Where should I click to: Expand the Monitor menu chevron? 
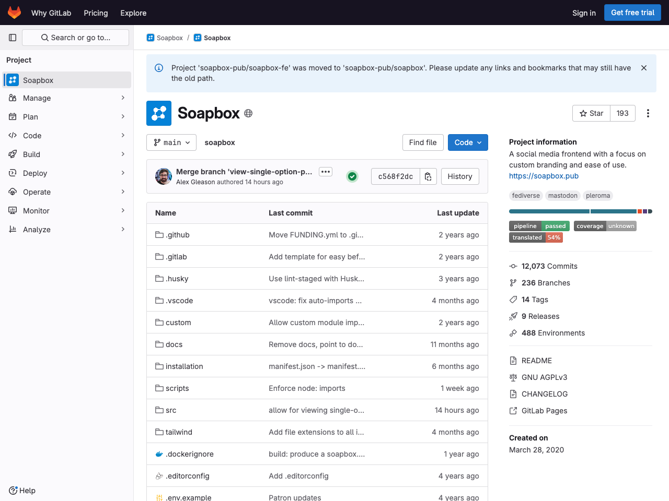123,211
